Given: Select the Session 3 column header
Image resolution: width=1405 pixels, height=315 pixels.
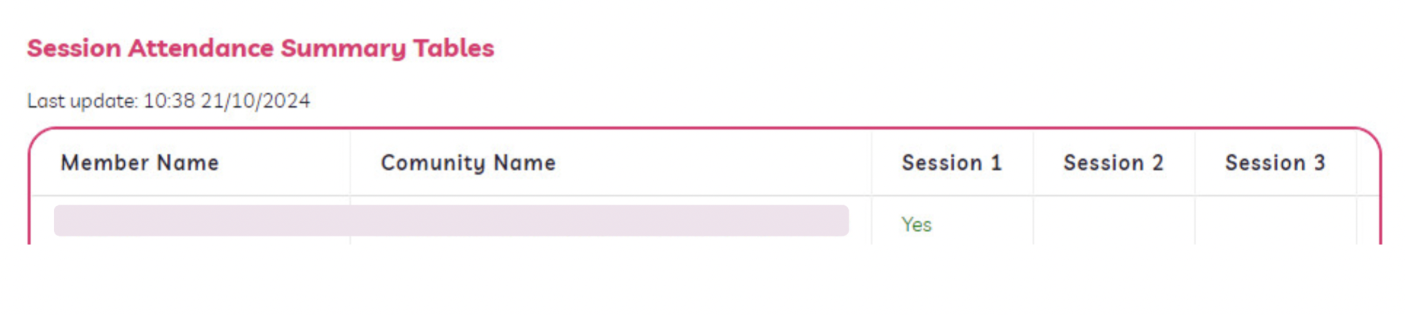Looking at the screenshot, I should tap(1275, 163).
